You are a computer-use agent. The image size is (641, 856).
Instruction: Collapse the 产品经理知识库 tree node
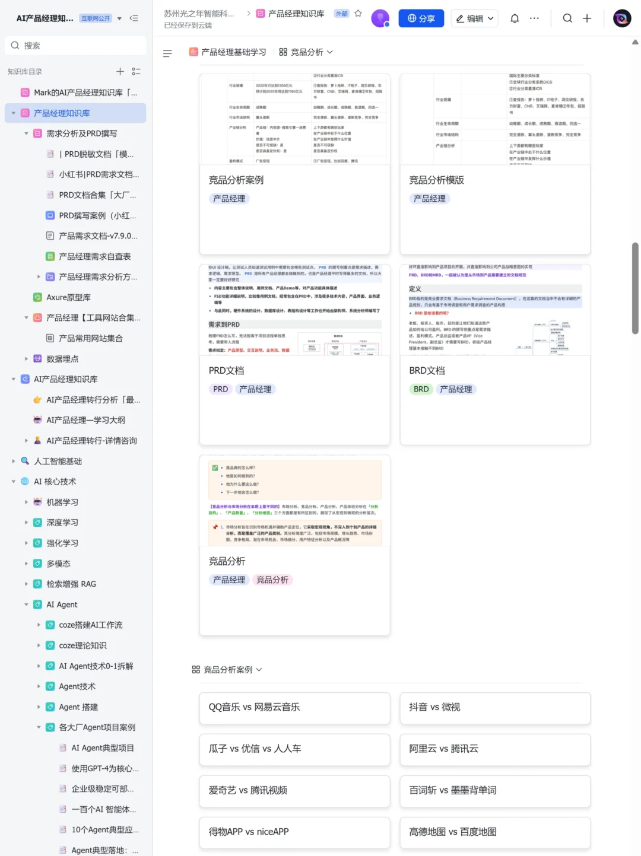[13, 113]
